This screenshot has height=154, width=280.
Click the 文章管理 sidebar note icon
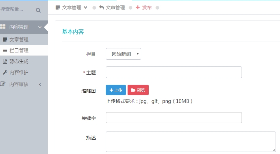[5, 40]
